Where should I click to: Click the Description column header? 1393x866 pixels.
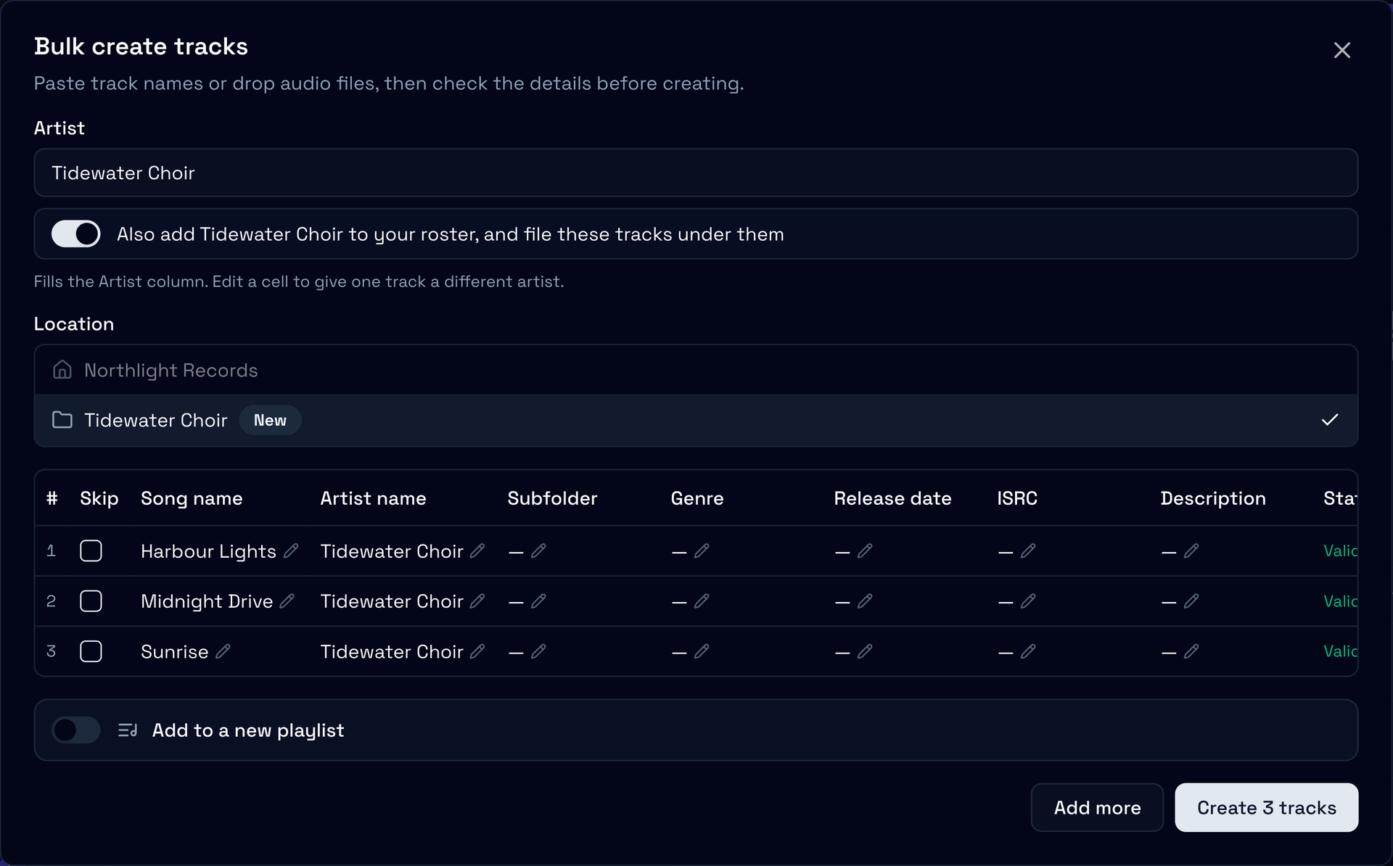tap(1213, 498)
